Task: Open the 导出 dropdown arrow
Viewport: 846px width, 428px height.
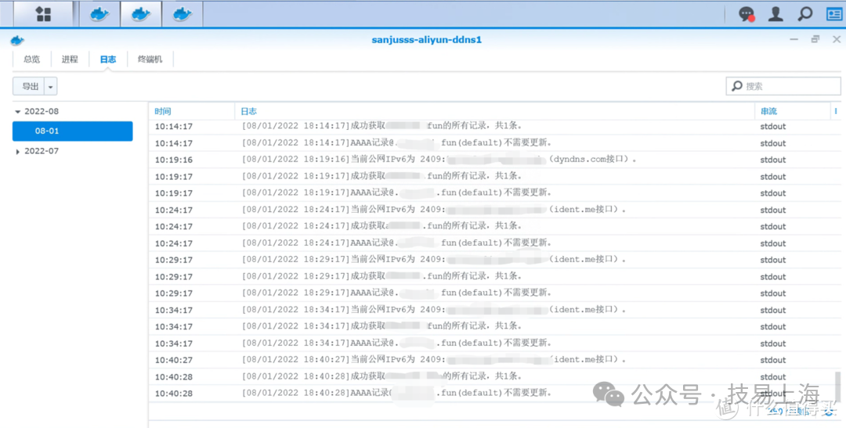Action: [x=50, y=86]
